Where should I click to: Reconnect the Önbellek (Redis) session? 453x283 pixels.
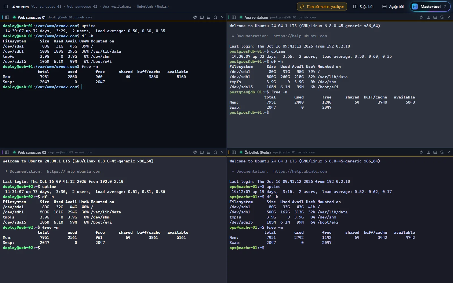click(442, 152)
